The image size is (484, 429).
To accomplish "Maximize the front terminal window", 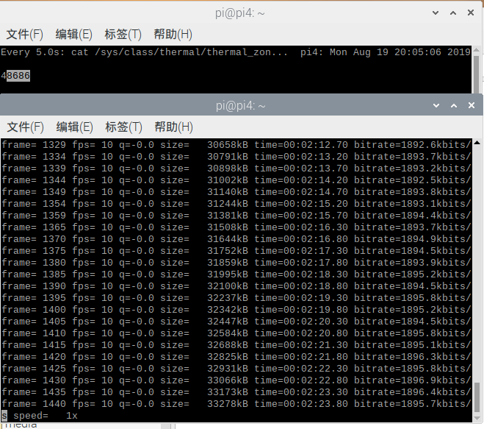I will [454, 105].
